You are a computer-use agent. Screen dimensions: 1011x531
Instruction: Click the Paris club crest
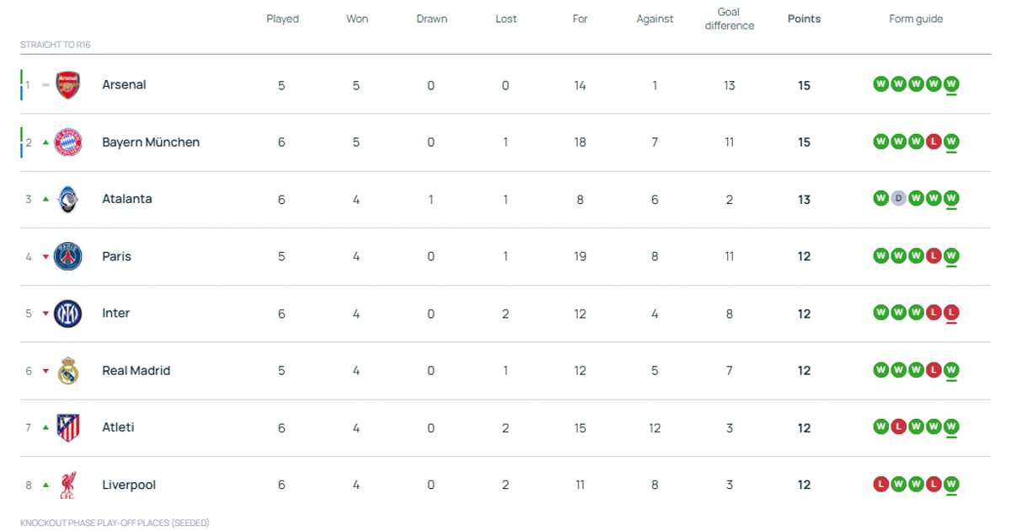click(67, 256)
